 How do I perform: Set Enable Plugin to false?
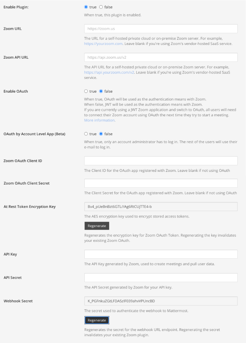click(101, 7)
